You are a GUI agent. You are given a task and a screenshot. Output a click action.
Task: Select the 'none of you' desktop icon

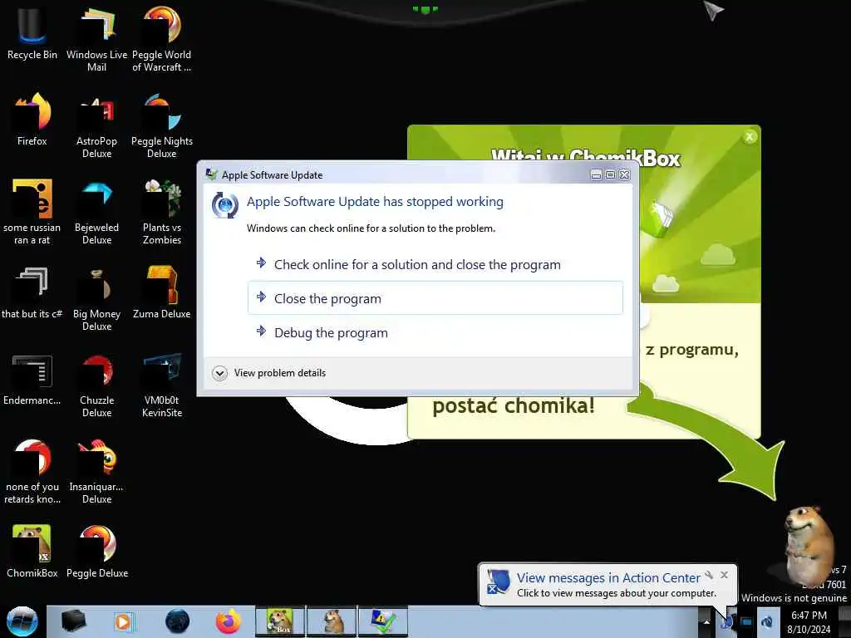(x=32, y=472)
